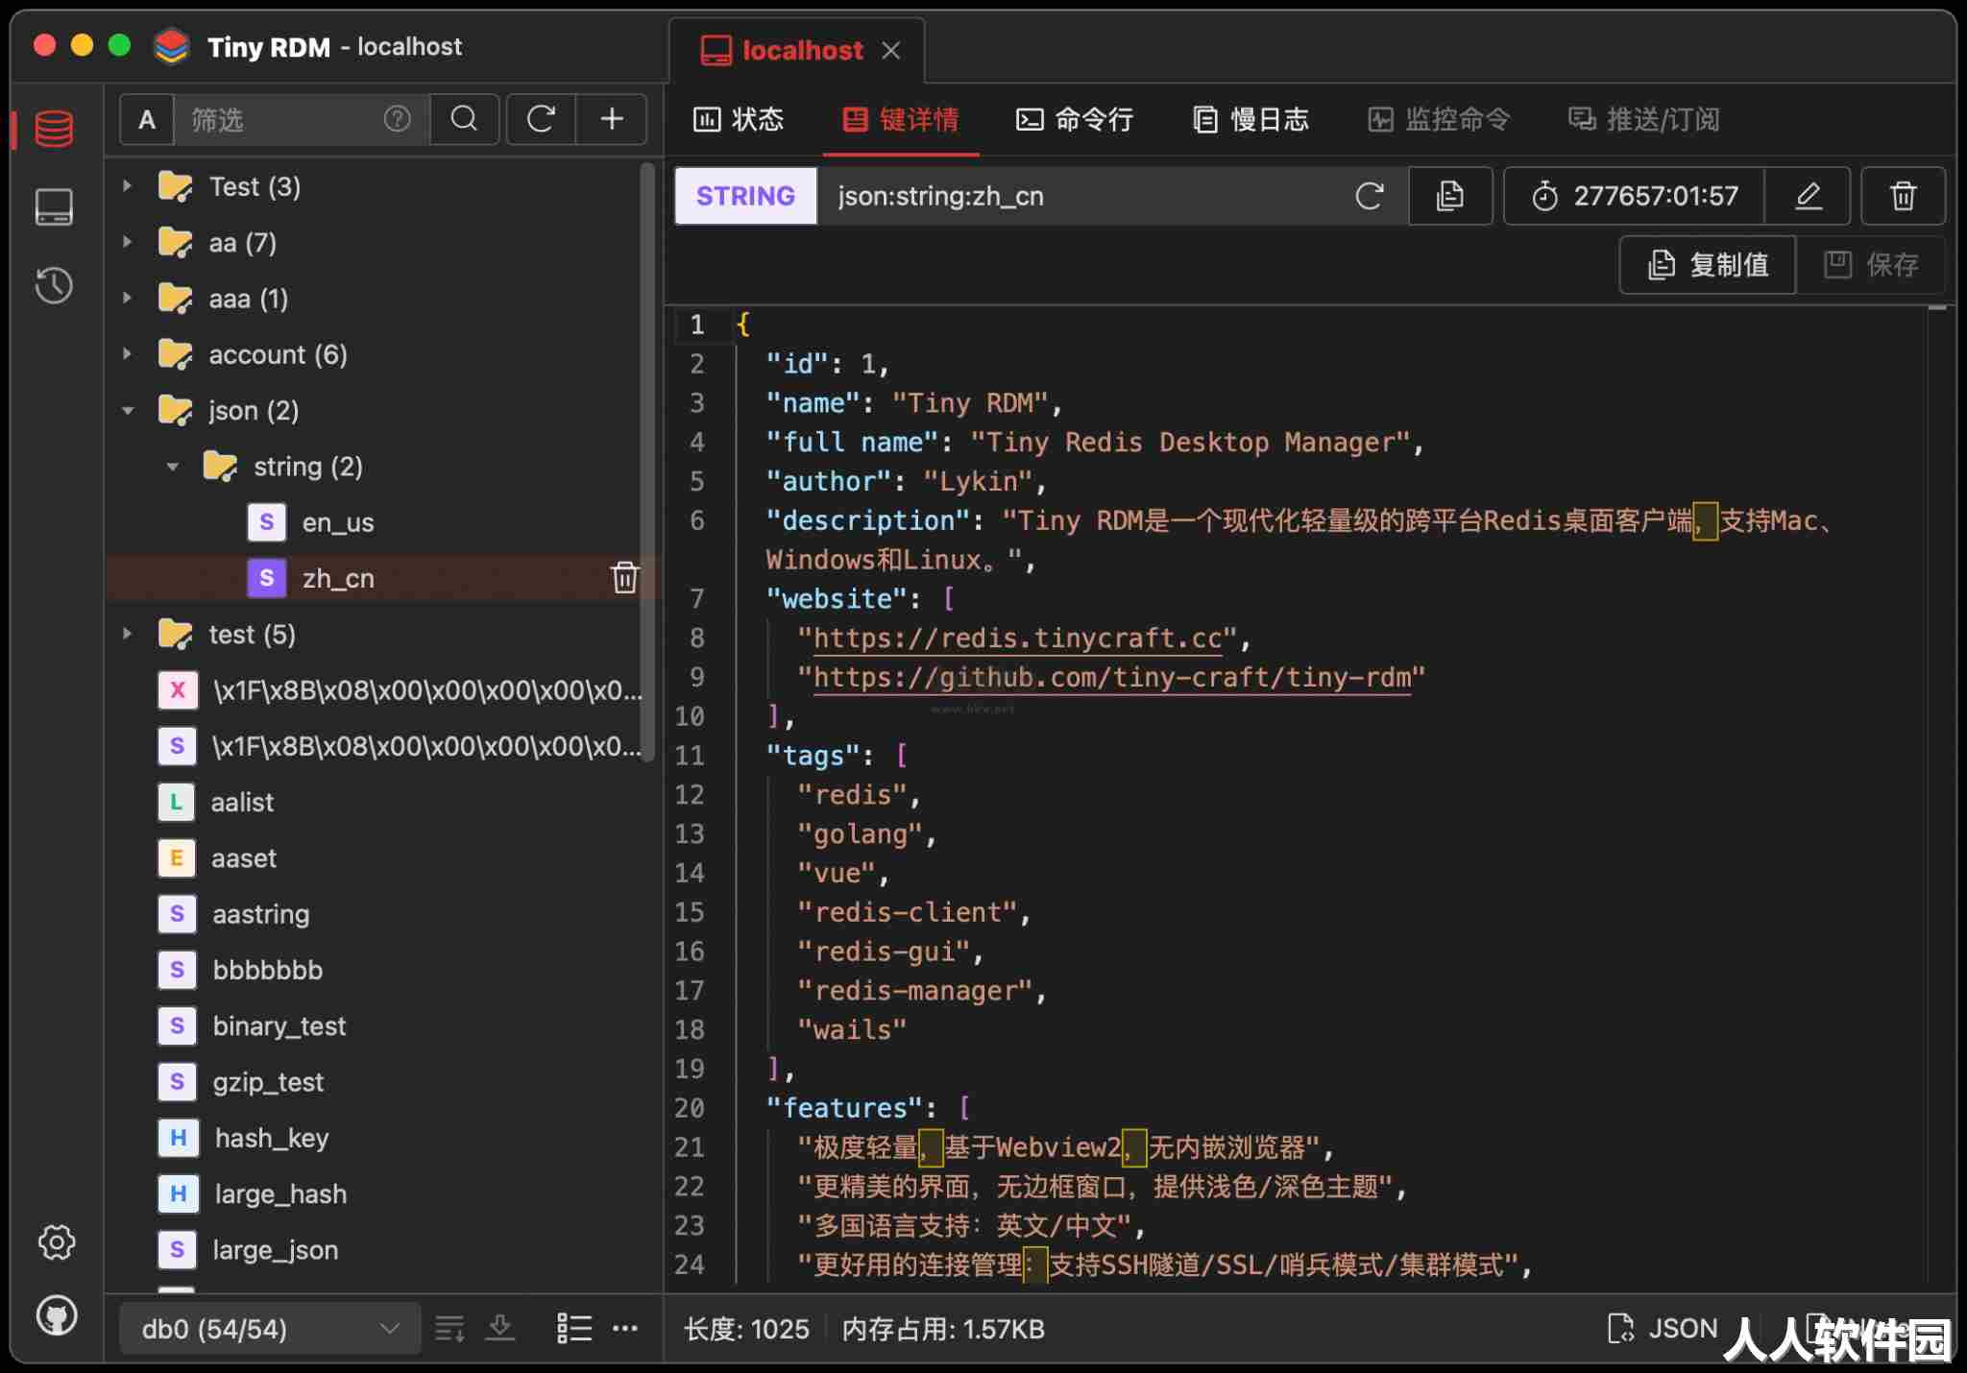Switch to the 状态 tab
The image size is (1967, 1373).
(739, 119)
